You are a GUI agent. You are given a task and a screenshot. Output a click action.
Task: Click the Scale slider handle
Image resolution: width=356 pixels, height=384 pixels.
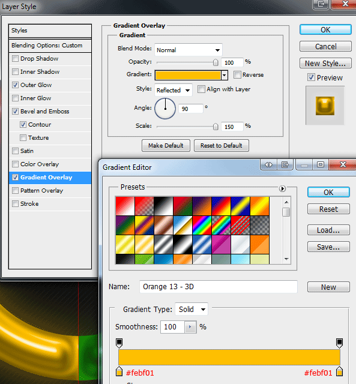point(216,127)
